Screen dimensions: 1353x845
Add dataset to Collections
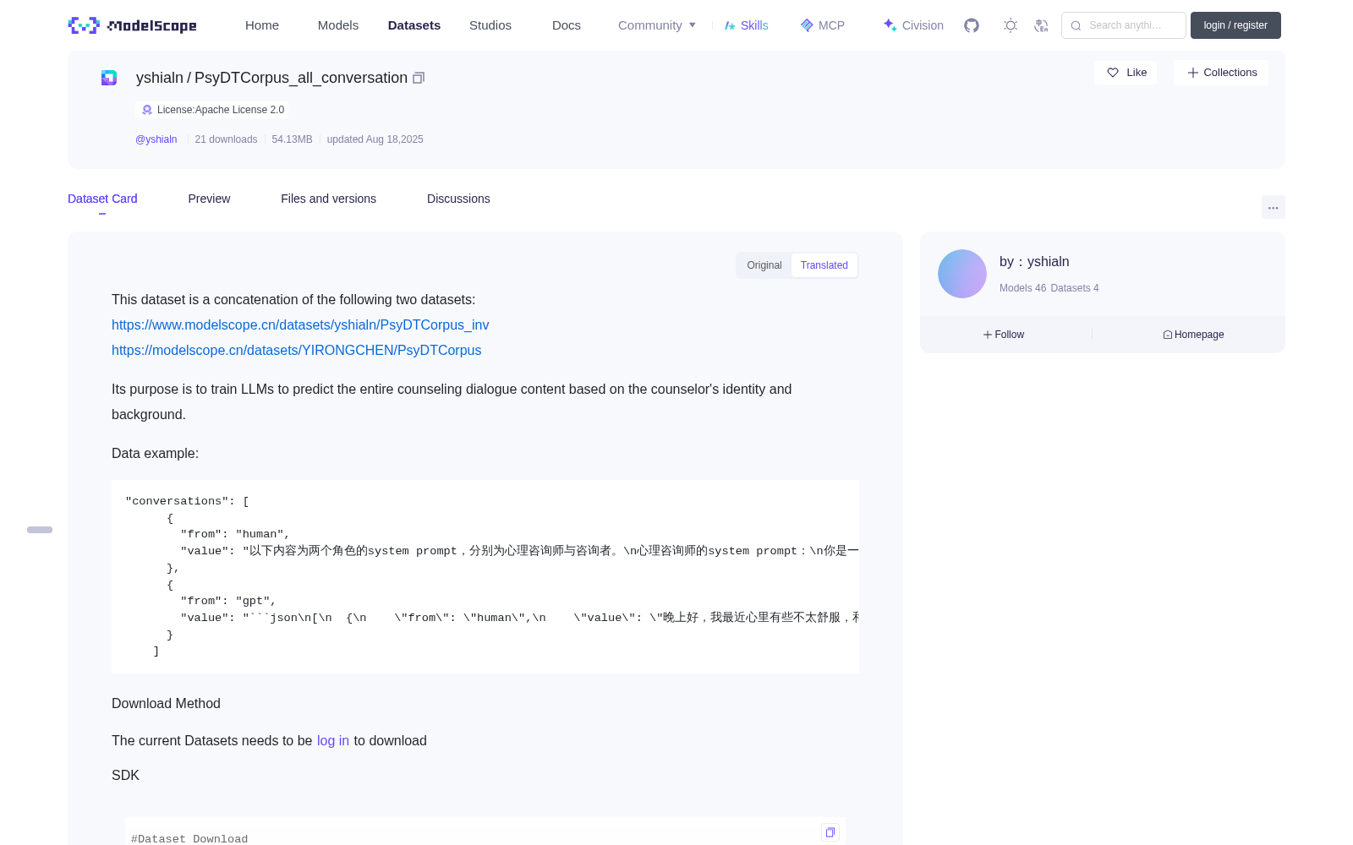(1221, 73)
